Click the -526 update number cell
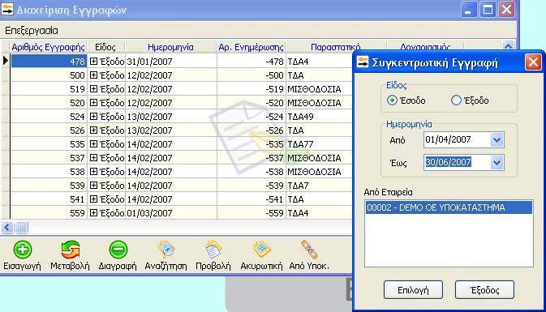The width and height of the screenshot is (546, 312). (251, 130)
